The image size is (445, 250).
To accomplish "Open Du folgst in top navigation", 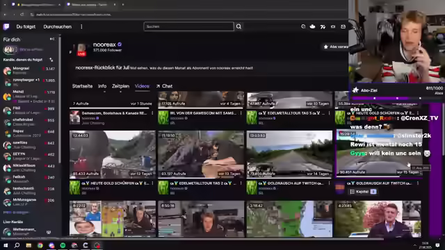I will click(26, 26).
